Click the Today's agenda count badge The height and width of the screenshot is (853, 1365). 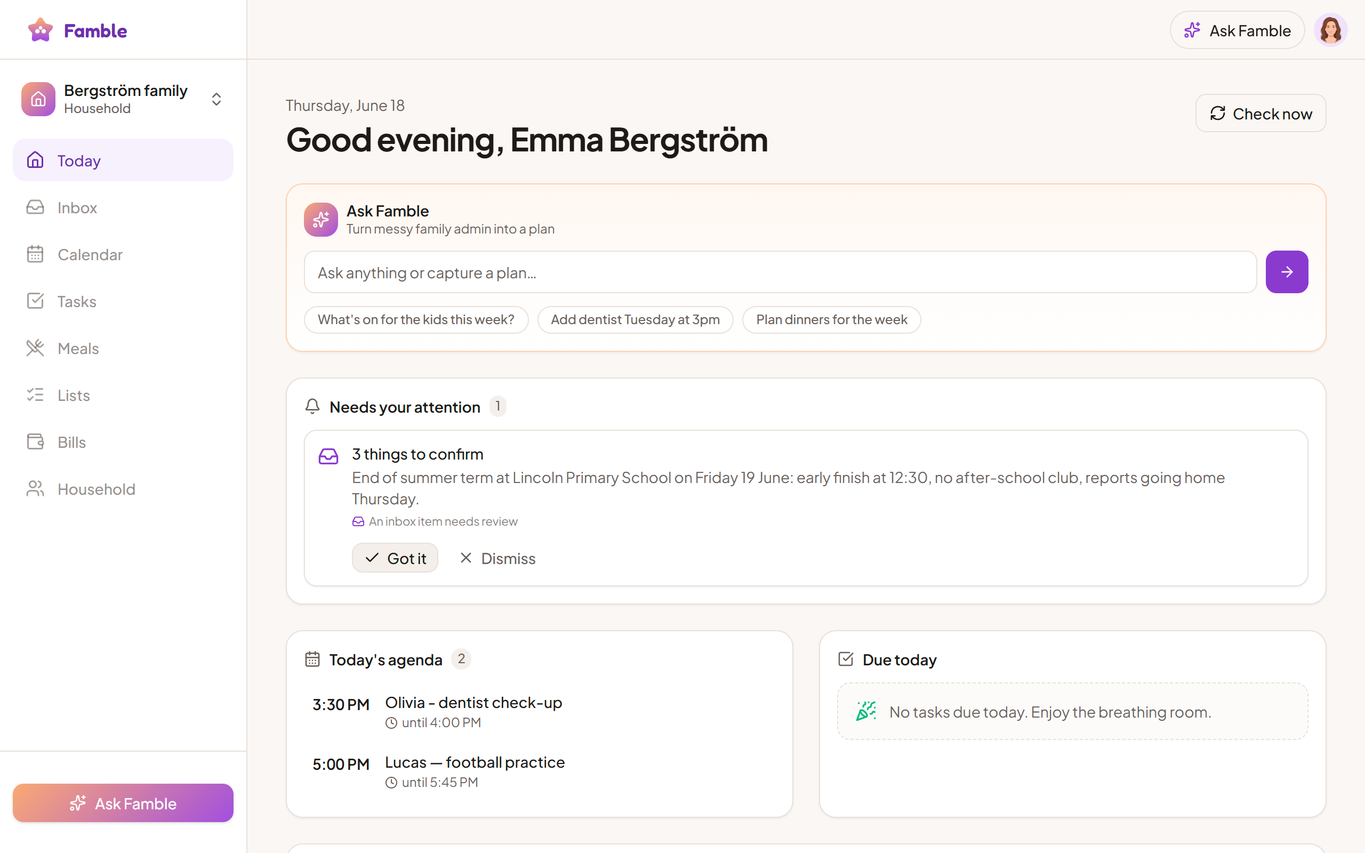[461, 658]
